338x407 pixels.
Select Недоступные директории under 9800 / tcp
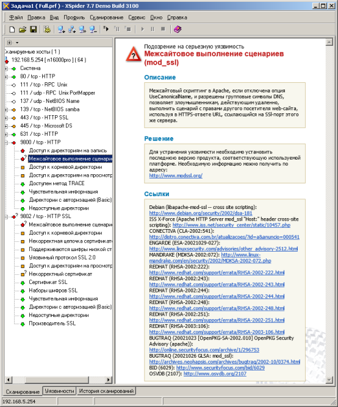click(x=59, y=208)
